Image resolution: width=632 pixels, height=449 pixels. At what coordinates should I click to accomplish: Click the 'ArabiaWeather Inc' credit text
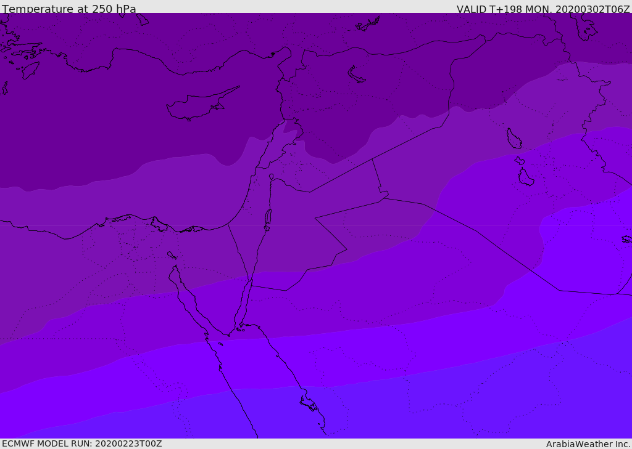coord(588,444)
